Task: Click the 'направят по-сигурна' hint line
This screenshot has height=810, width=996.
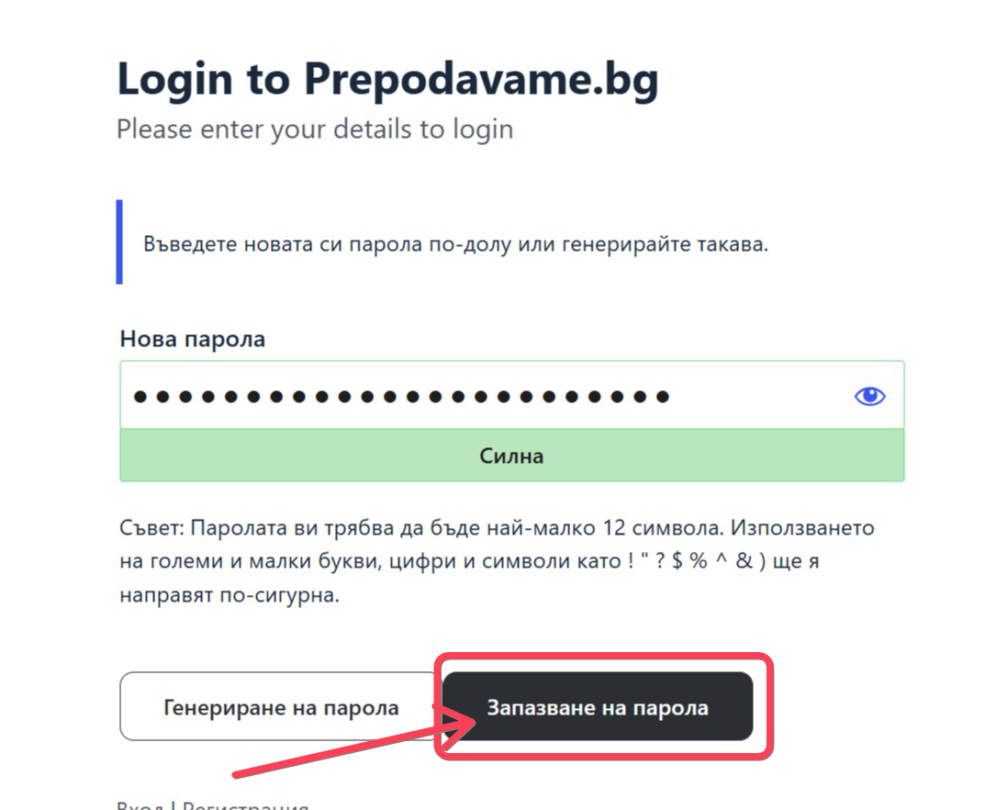Action: tap(229, 594)
